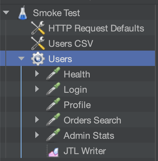Expand the Login sampler node
The image size is (158, 161).
click(37, 89)
